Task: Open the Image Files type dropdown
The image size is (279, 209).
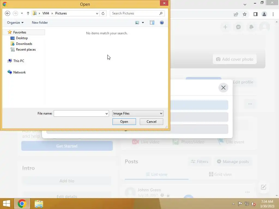Action: 138,113
